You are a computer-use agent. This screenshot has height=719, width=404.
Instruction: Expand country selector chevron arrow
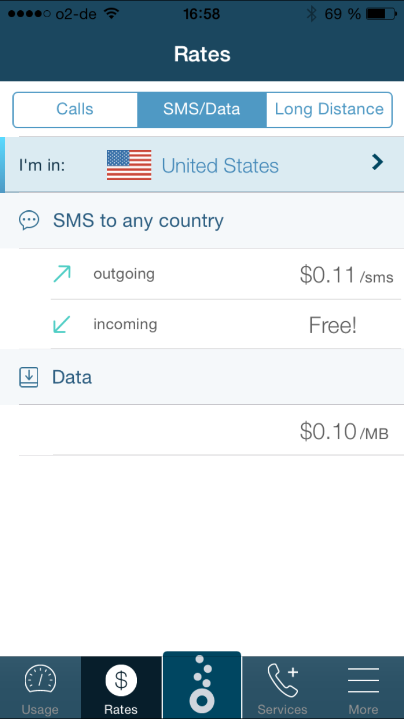(378, 162)
